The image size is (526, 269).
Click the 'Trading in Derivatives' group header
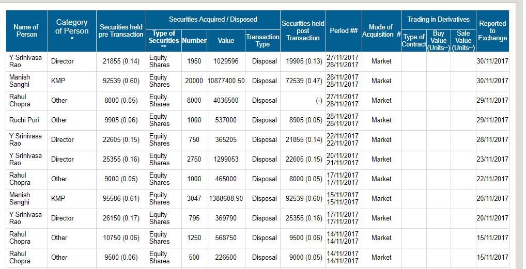[x=438, y=20]
